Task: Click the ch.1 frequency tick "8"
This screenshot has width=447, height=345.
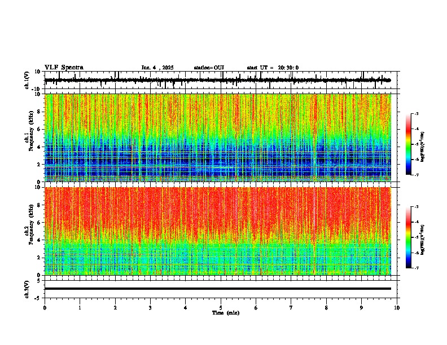Action: tap(39, 112)
